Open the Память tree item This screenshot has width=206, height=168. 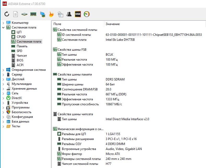pyautogui.click(x=22, y=46)
